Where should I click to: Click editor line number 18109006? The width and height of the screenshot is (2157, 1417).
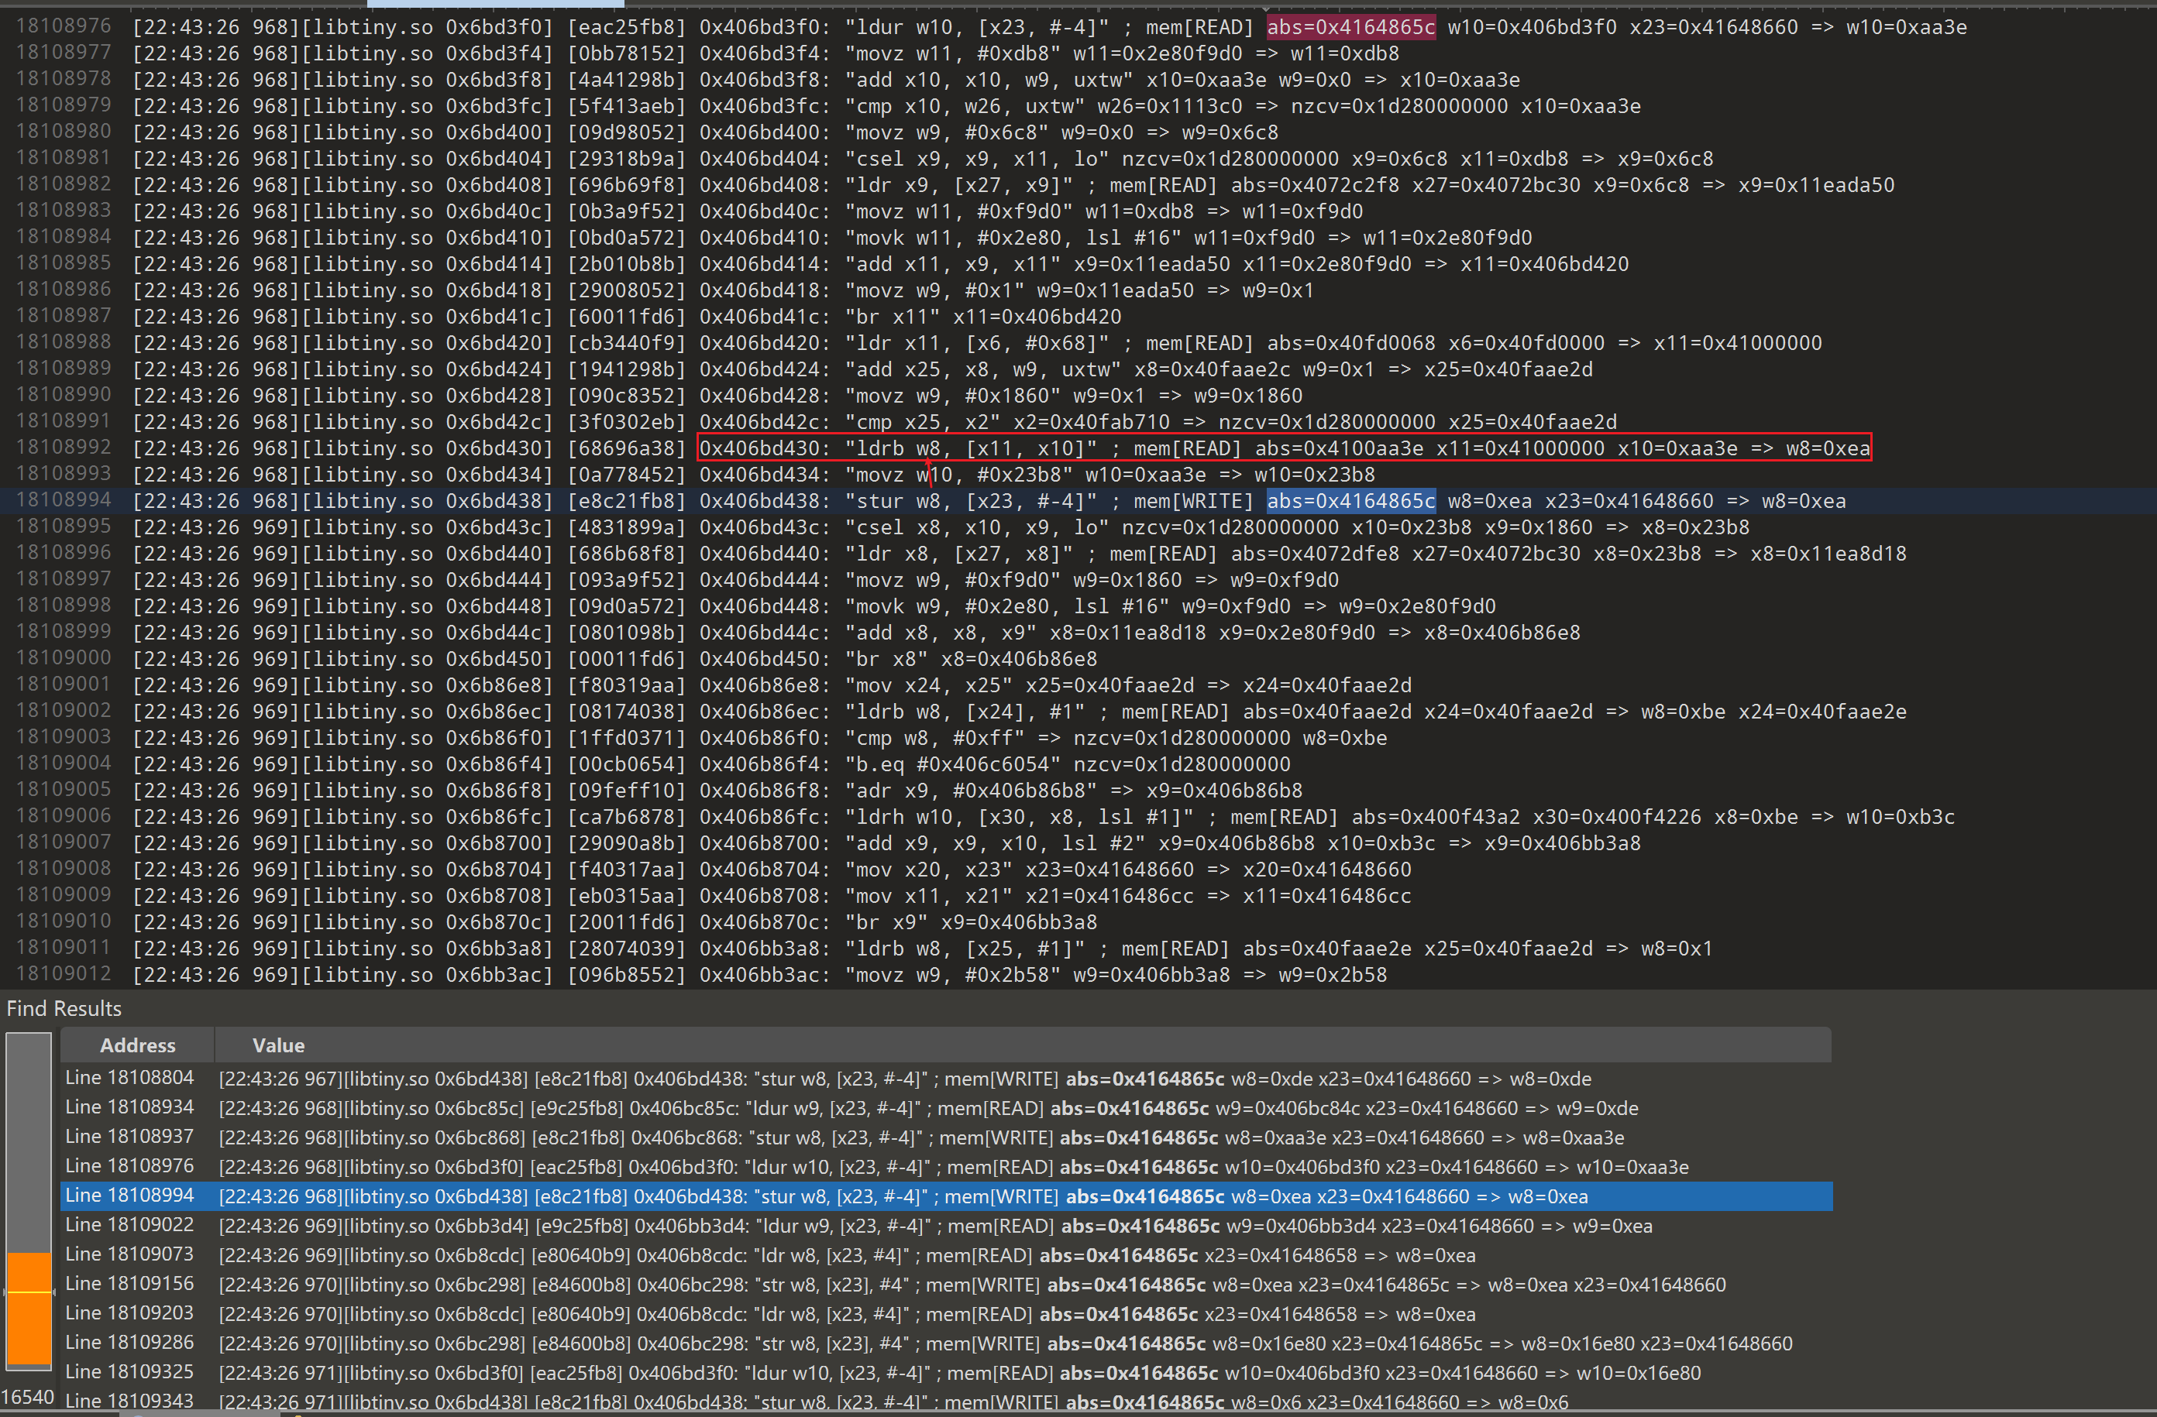click(64, 816)
